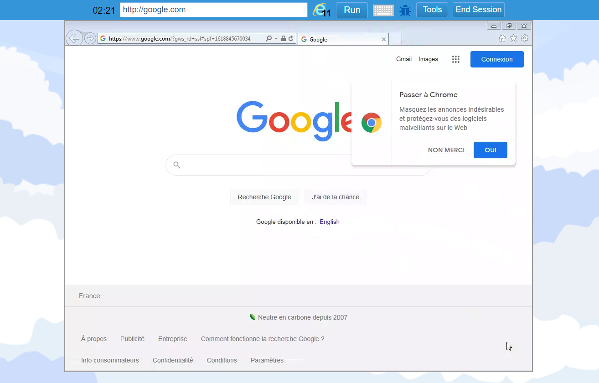Restore the IE window size

pyautogui.click(x=509, y=26)
